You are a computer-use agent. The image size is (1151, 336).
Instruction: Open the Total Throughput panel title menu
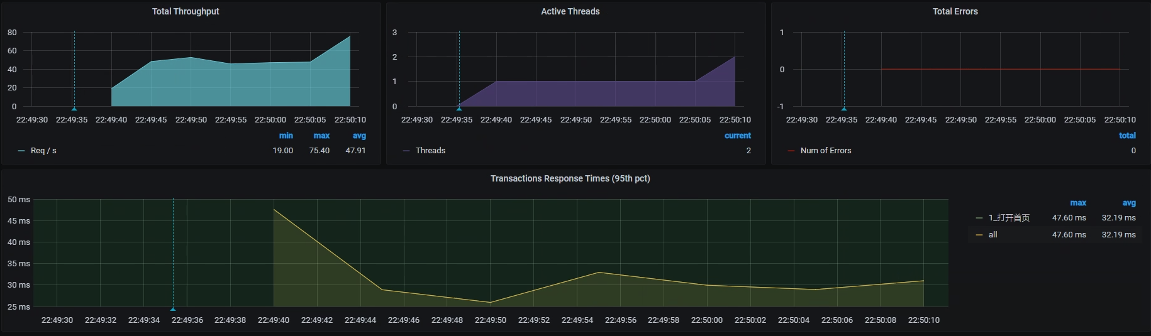(186, 11)
